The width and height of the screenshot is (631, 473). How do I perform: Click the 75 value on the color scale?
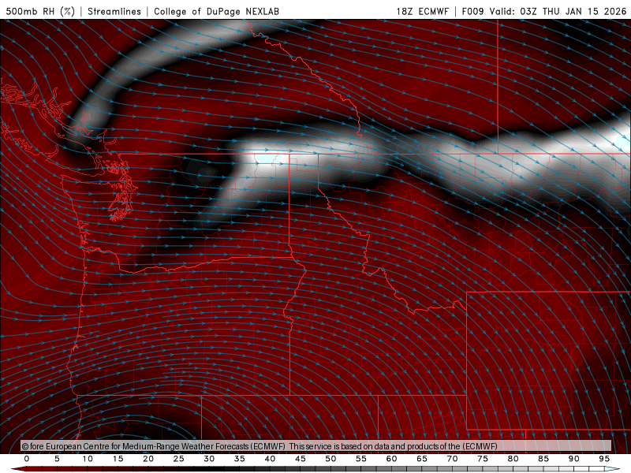click(x=483, y=459)
